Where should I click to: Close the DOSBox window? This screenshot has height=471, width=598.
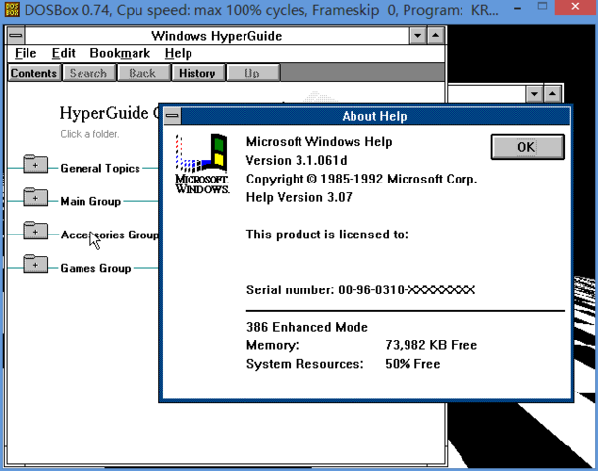coord(575,7)
